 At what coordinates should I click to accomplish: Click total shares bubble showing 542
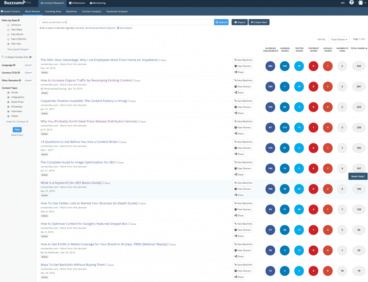click(359, 66)
